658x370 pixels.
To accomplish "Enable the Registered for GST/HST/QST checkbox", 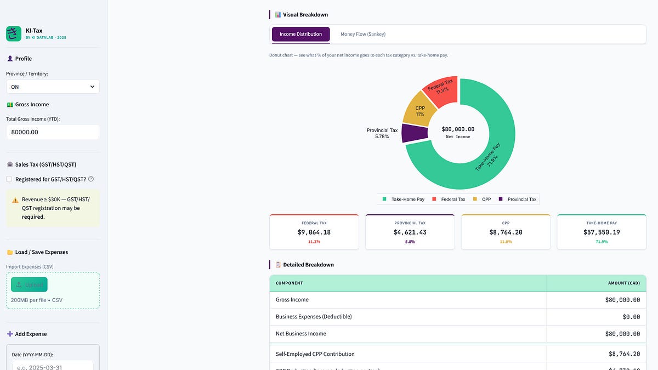I will point(8,179).
